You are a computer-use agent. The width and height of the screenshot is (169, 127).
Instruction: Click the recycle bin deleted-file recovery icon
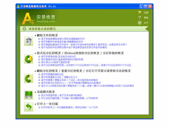tap(28, 41)
